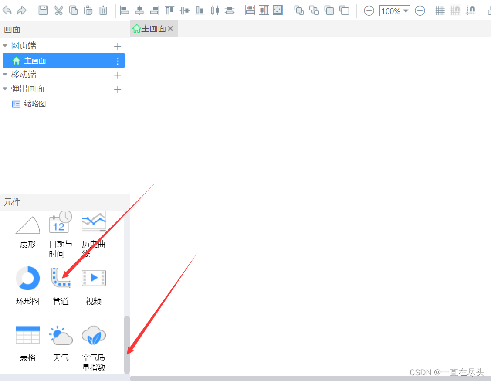Open the 100% zoom level dropdown
The image size is (491, 381).
tap(395, 10)
